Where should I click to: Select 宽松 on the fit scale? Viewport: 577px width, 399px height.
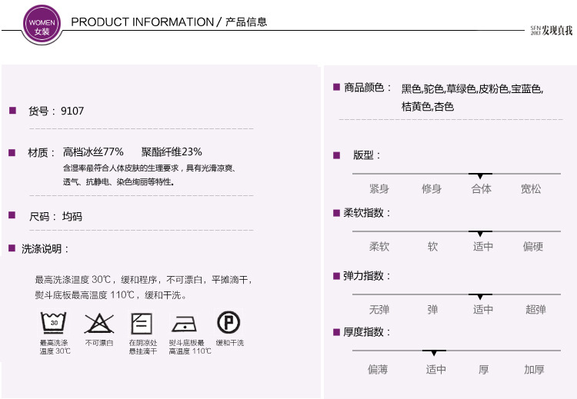click(x=531, y=189)
